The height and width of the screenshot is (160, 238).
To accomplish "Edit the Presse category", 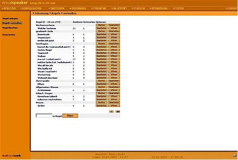I will pyautogui.click(x=114, y=102).
